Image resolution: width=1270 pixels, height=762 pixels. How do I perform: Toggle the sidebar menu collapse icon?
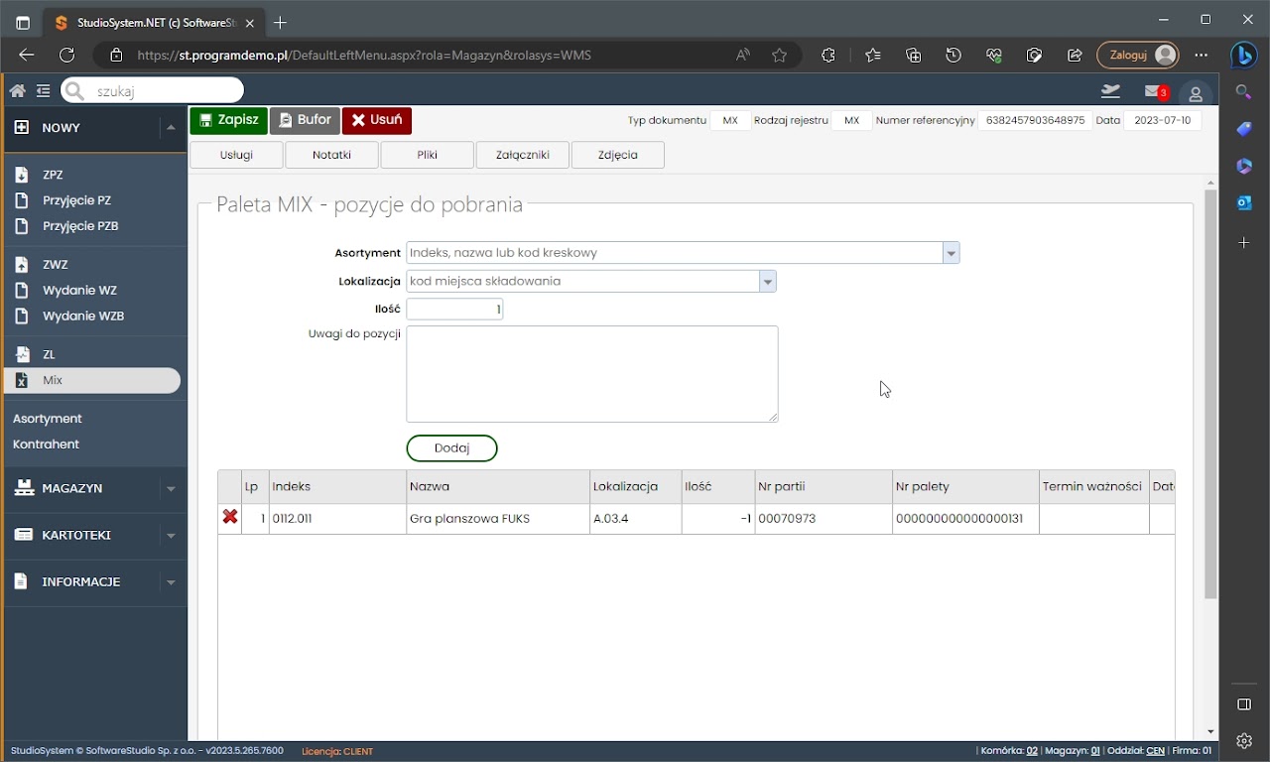[43, 91]
